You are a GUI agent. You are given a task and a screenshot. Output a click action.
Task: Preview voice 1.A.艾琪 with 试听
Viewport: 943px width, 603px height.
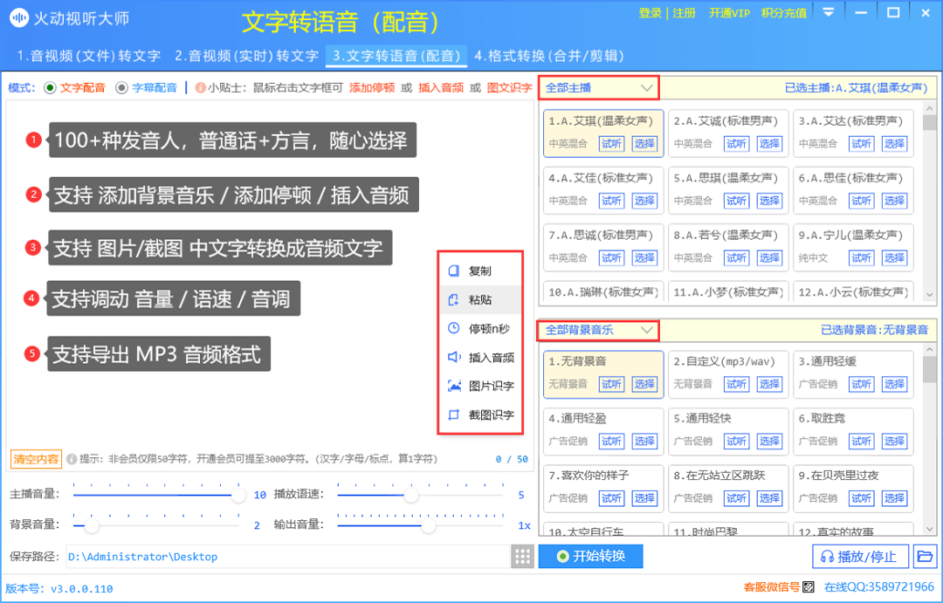point(611,144)
